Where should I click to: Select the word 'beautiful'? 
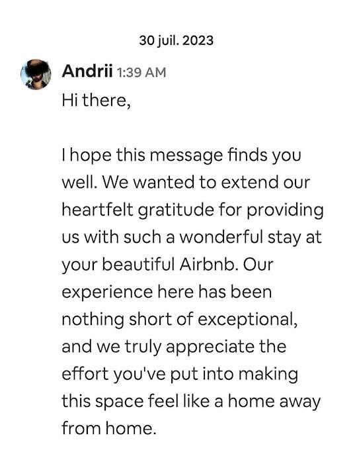pos(138,264)
